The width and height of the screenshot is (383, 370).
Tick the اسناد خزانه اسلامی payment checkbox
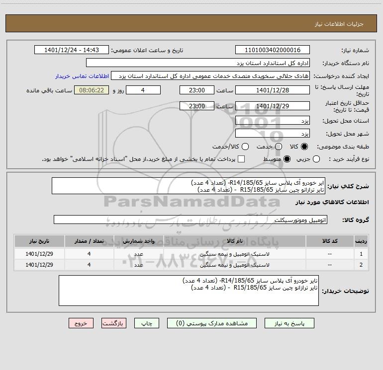click(241, 159)
